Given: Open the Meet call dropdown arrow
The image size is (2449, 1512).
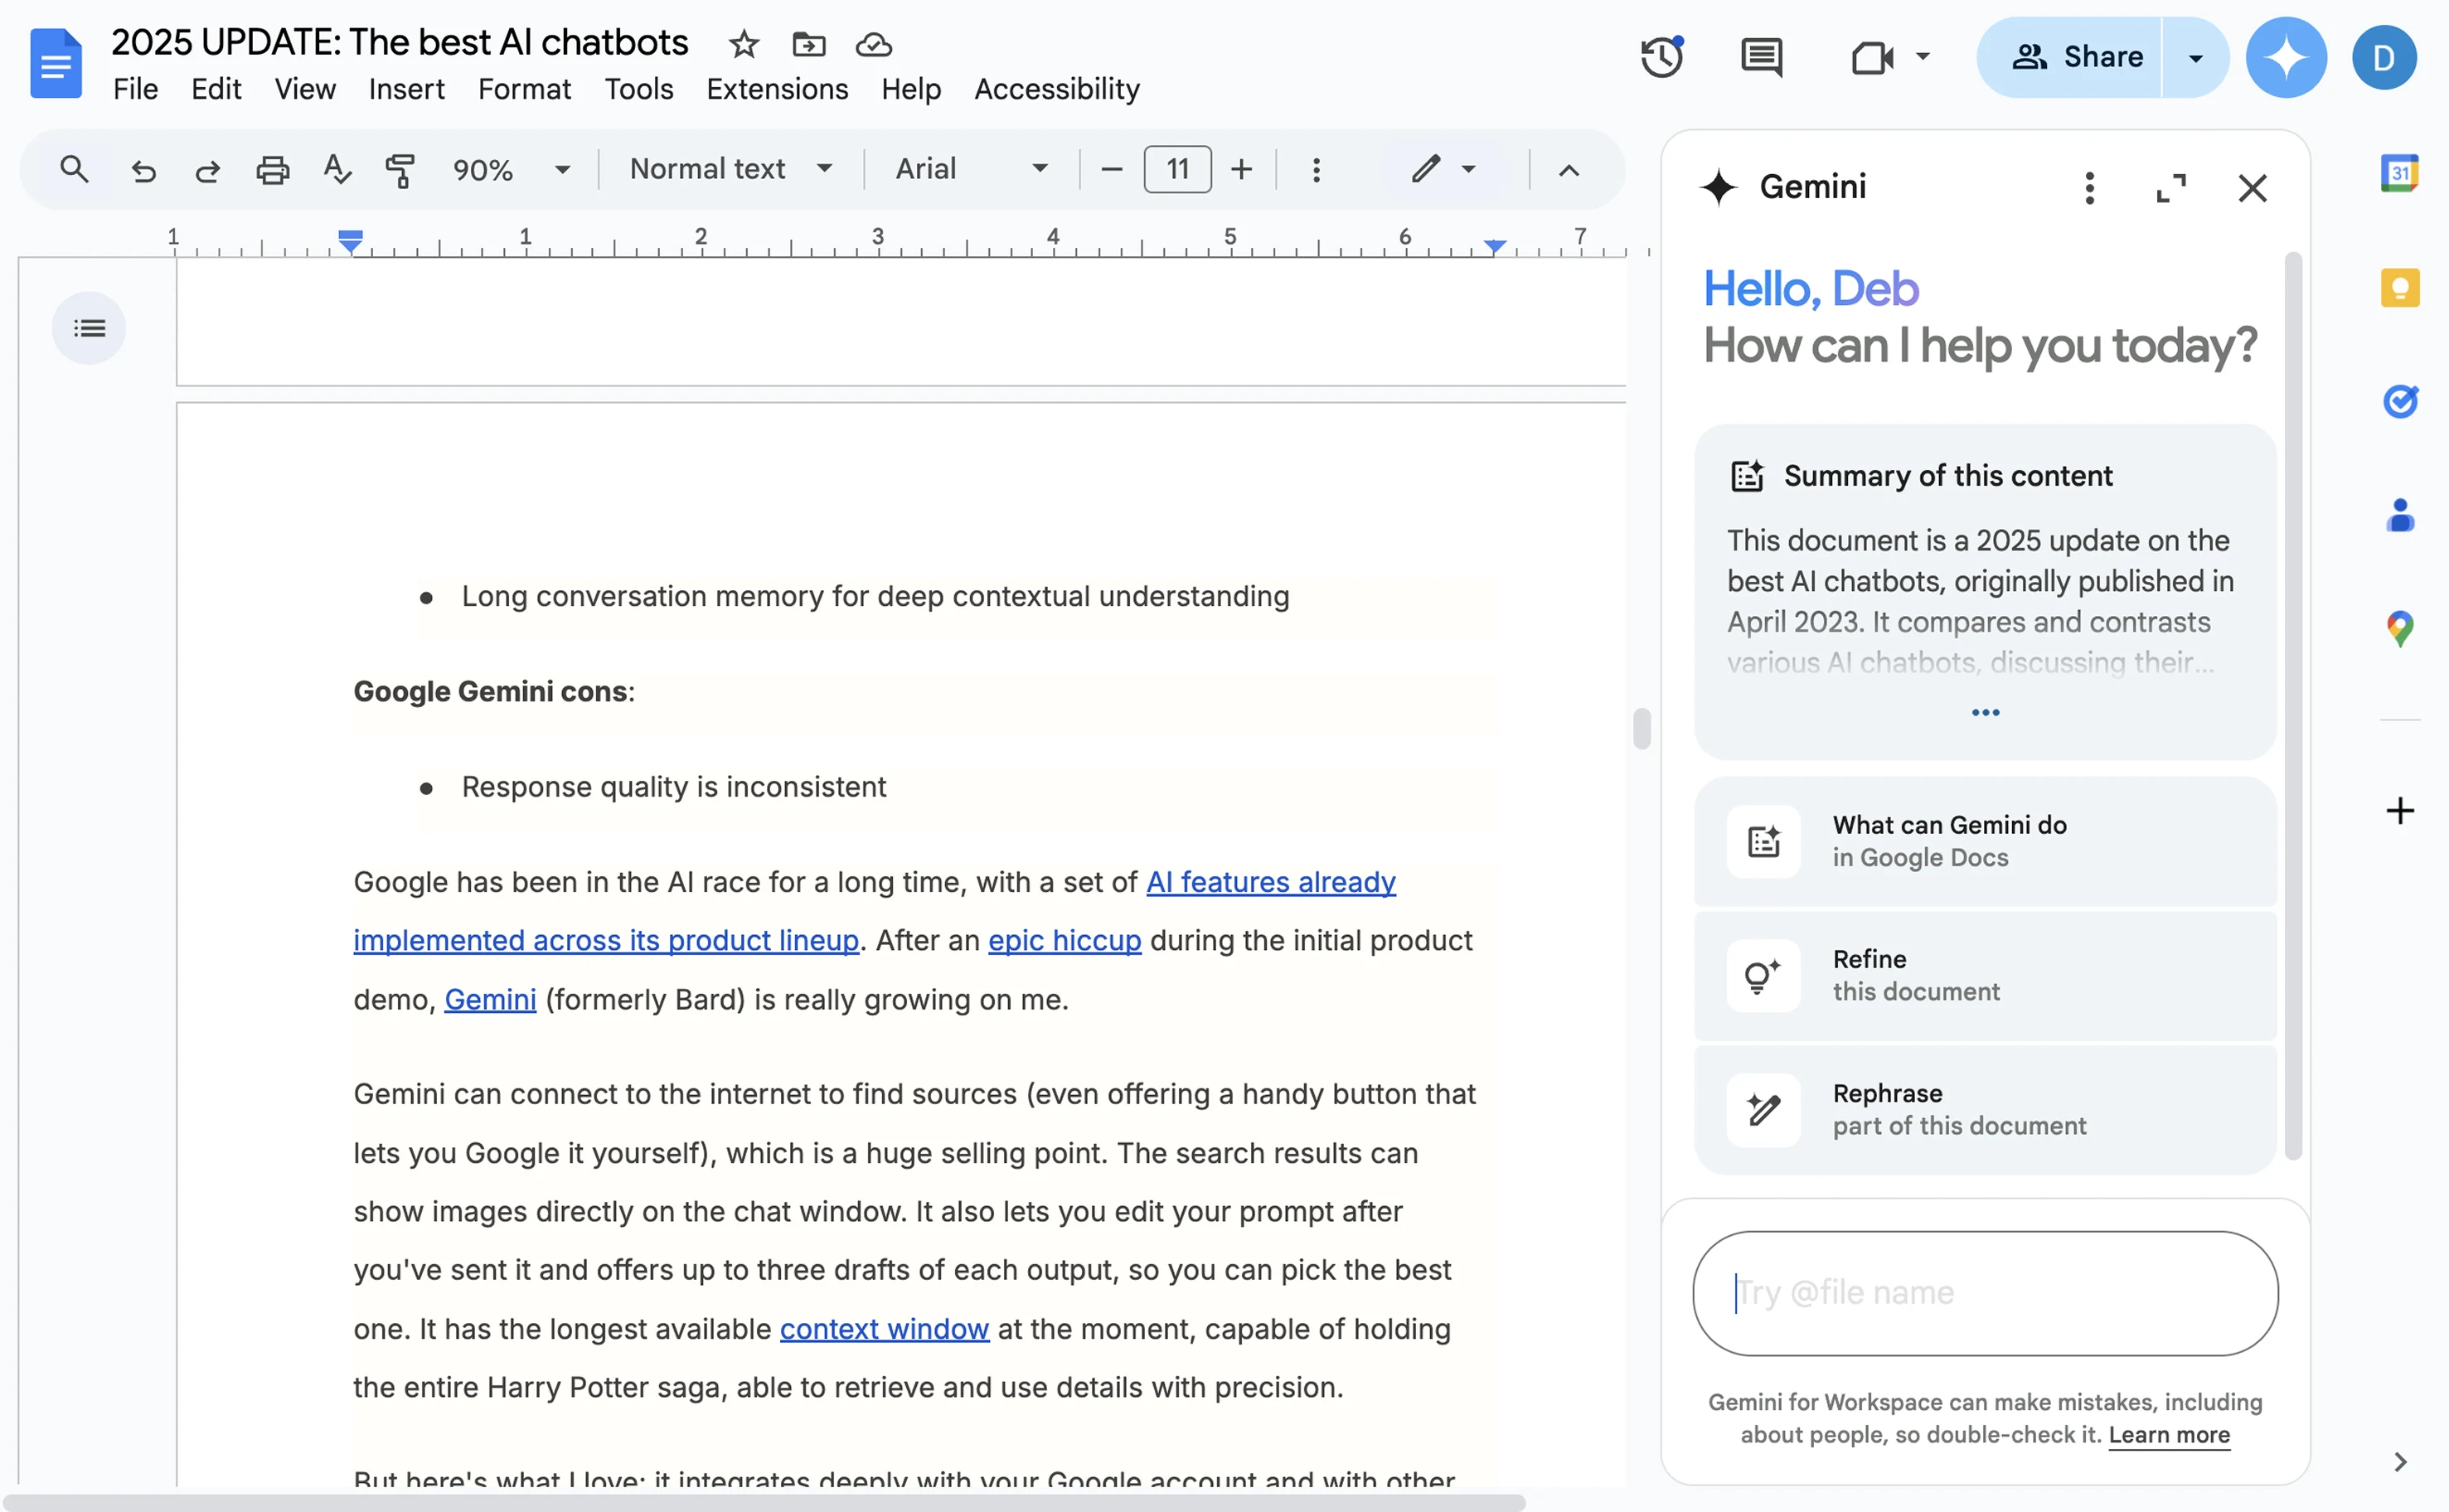Looking at the screenshot, I should pos(1922,57).
